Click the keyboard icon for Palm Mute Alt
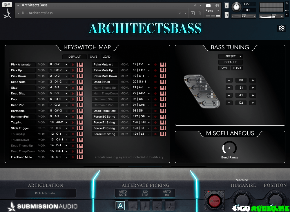Viewport: 290px width, 212px height. 163,65
